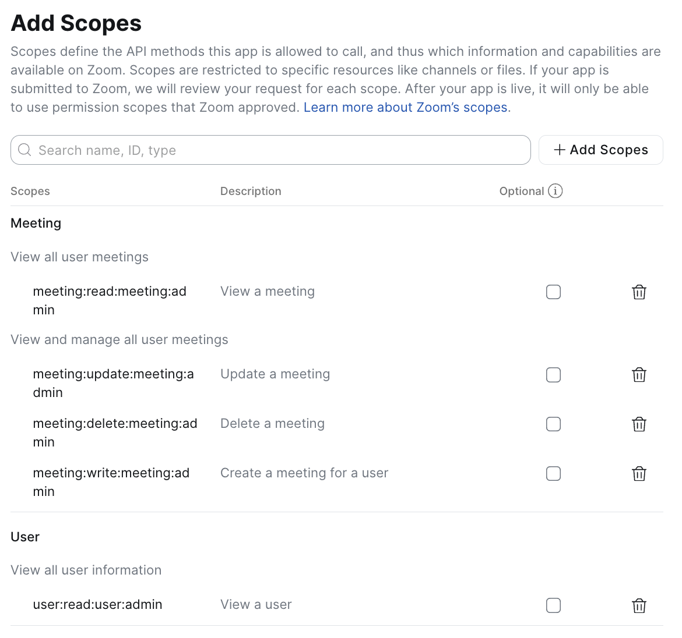Click the search magnifier icon
682x638 pixels.
[24, 150]
